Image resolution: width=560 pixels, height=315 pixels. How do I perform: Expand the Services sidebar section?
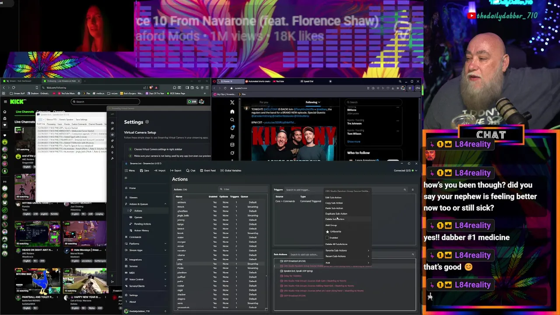pos(146,266)
